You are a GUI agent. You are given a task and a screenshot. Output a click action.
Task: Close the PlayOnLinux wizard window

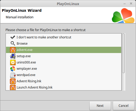(131, 4)
